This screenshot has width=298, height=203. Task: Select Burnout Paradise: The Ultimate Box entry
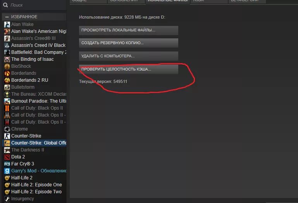pyautogui.click(x=35, y=101)
